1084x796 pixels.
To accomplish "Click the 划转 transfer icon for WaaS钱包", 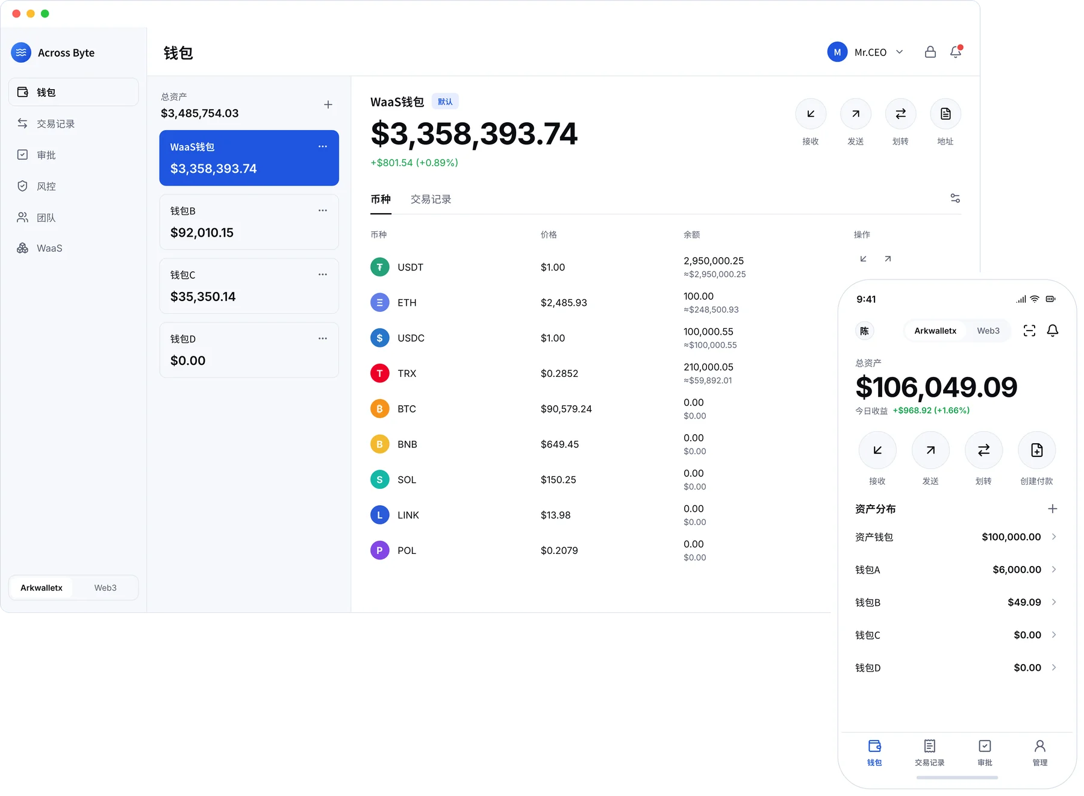I will click(900, 114).
